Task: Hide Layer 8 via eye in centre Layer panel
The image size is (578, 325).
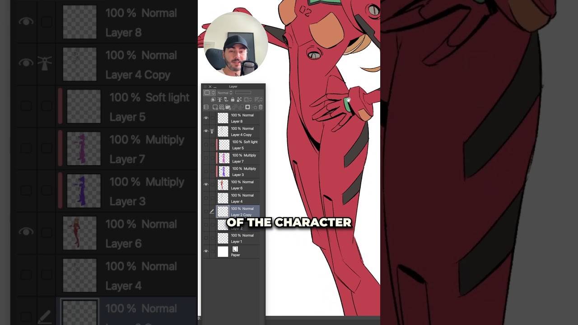Action: [206, 118]
